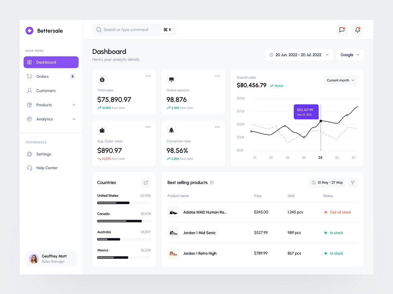The height and width of the screenshot is (294, 393).
Task: Click the Online sessions monitor icon
Action: pos(171,79)
